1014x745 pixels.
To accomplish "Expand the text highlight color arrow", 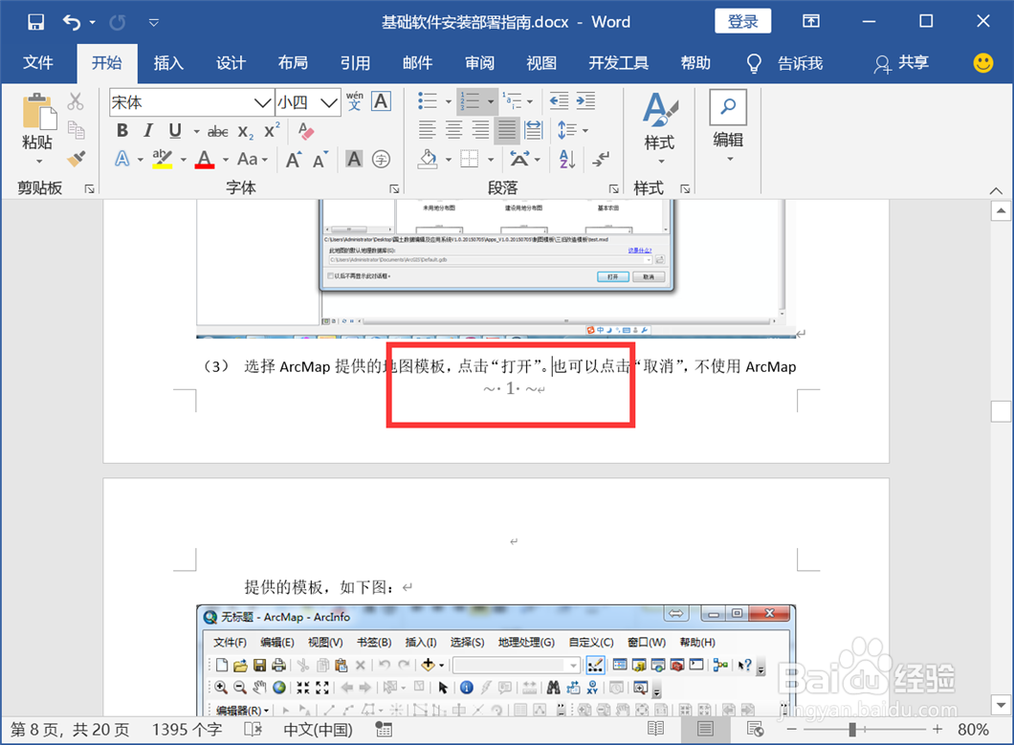I will click(184, 160).
